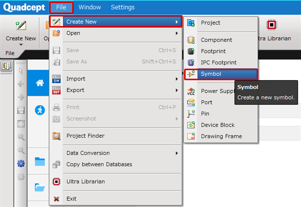Screen dimensions: 301x207
Task: Click the Screenshot camera icon
Action: tap(56, 119)
